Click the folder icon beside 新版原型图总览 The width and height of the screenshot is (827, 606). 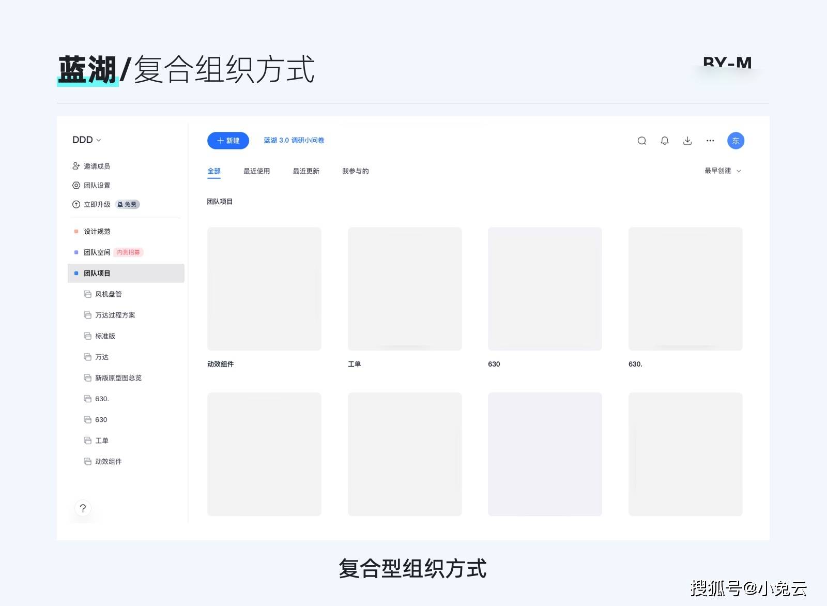coord(88,378)
